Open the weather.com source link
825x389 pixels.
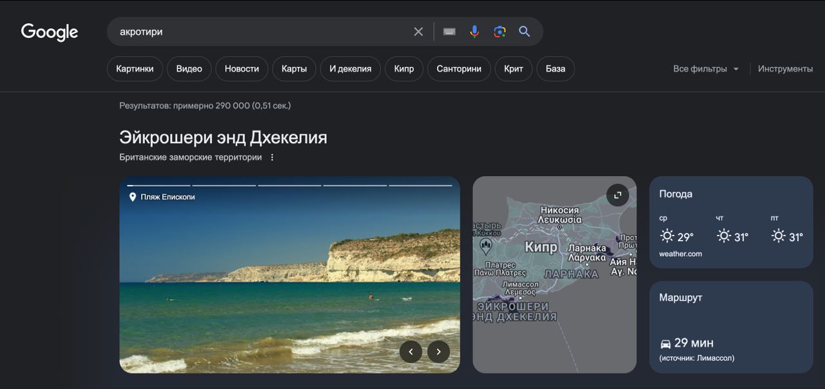pos(680,254)
